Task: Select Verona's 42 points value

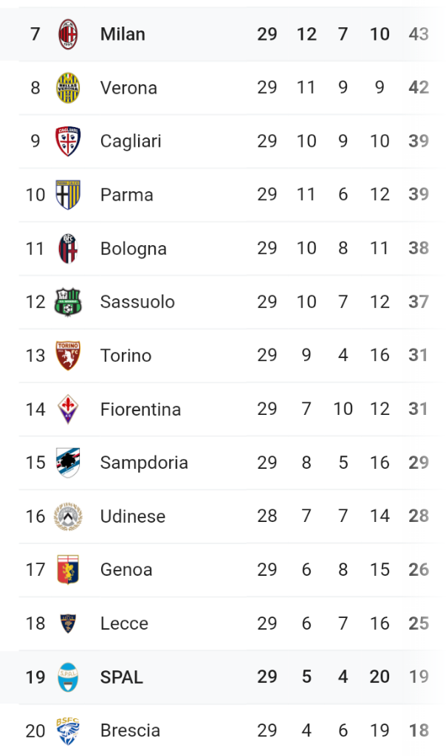Action: coord(418,87)
